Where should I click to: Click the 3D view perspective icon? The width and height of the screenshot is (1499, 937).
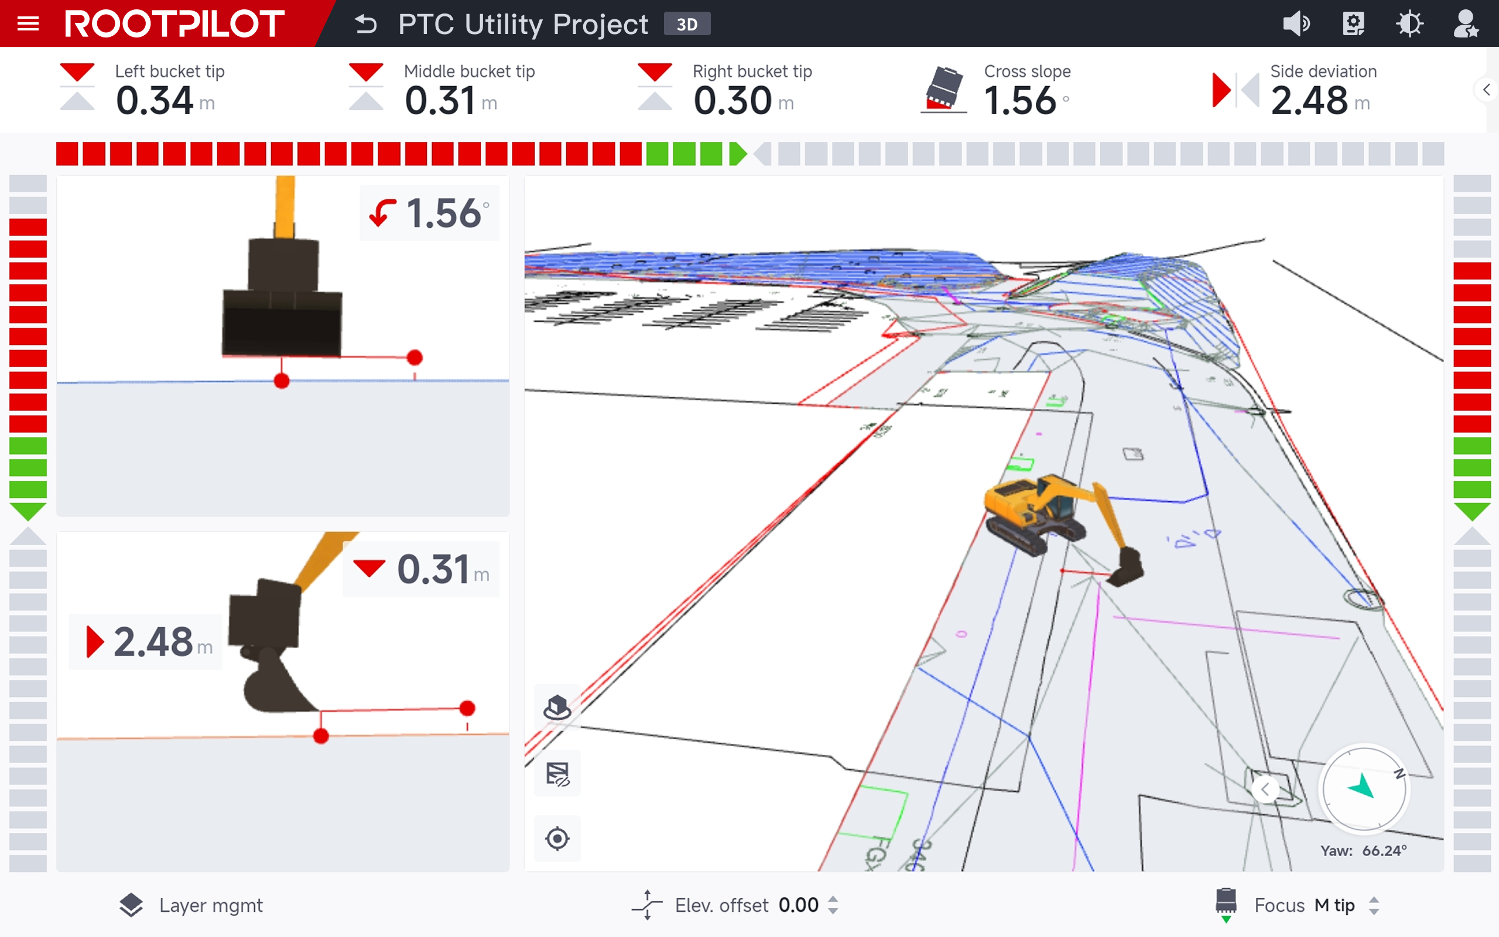coord(557,707)
